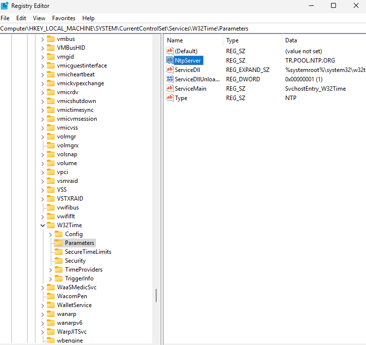
Task: Open the Favorites menu
Action: pos(64,18)
